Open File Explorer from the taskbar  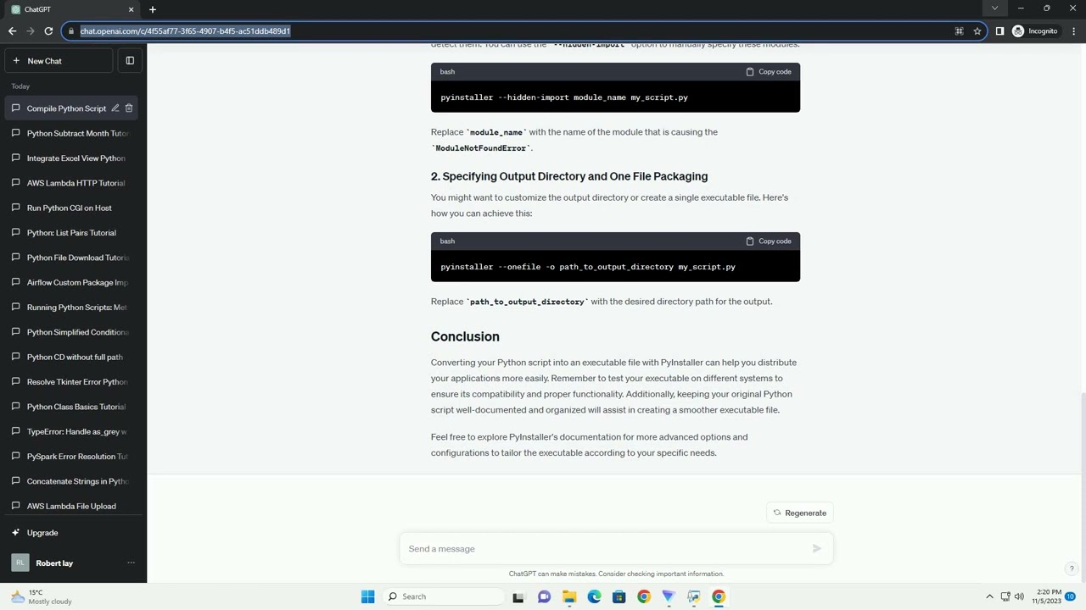[569, 596]
